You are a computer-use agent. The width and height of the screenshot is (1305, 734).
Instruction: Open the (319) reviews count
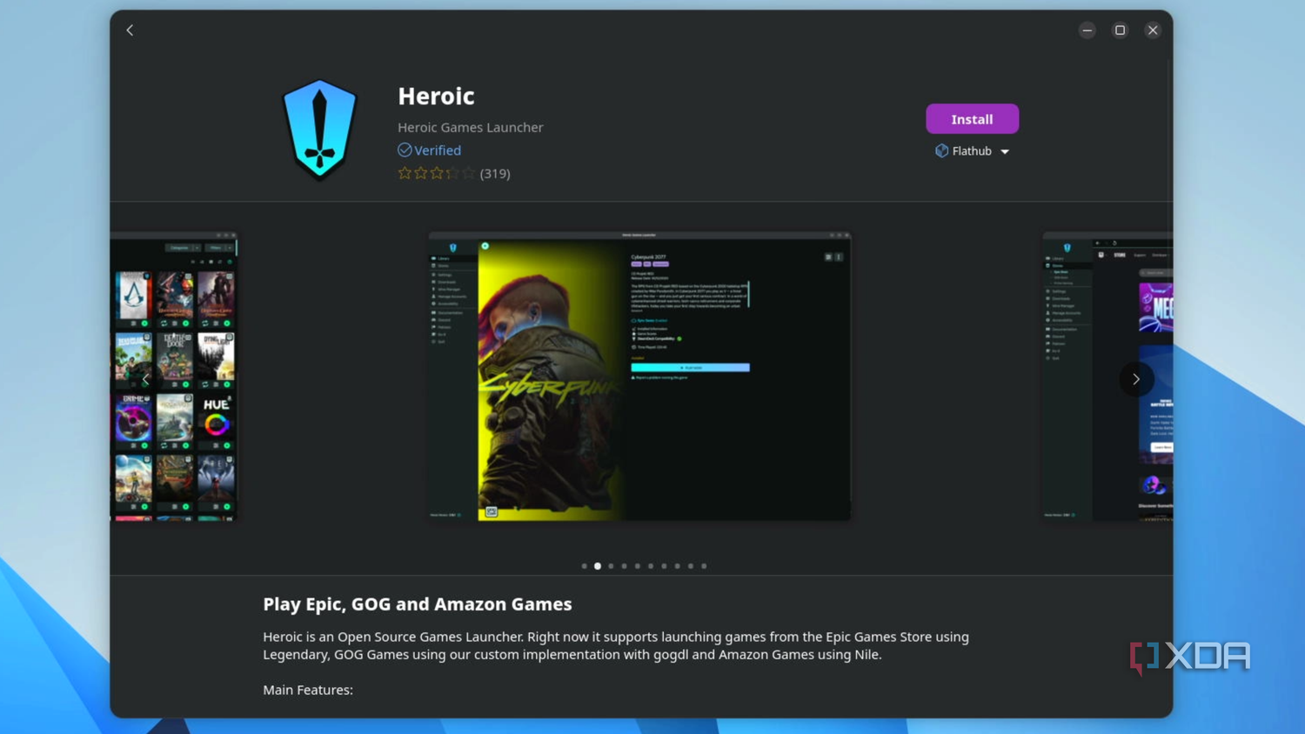pyautogui.click(x=495, y=173)
